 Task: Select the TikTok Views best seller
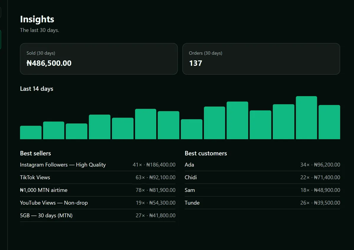(35, 177)
